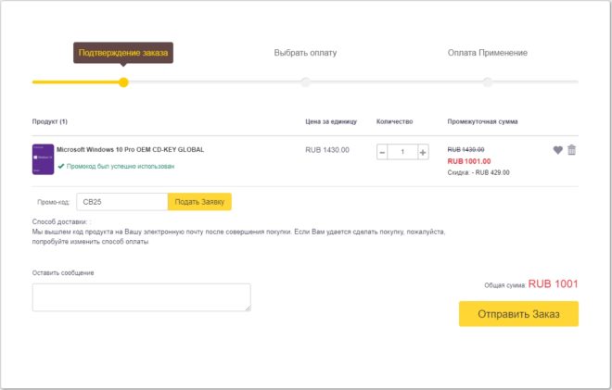Add product to wishlist with heart icon
Image resolution: width=612 pixels, height=390 pixels.
click(557, 150)
